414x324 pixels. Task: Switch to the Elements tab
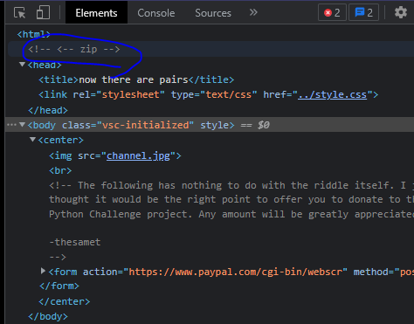coord(96,13)
